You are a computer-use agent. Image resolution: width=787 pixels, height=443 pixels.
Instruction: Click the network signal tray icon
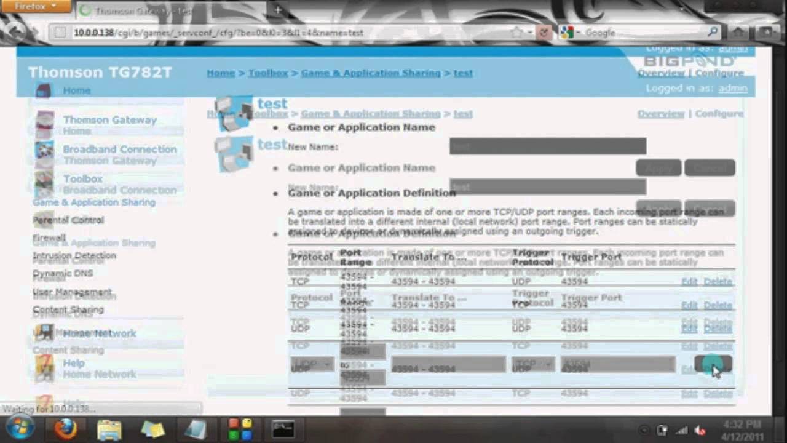coord(681,431)
